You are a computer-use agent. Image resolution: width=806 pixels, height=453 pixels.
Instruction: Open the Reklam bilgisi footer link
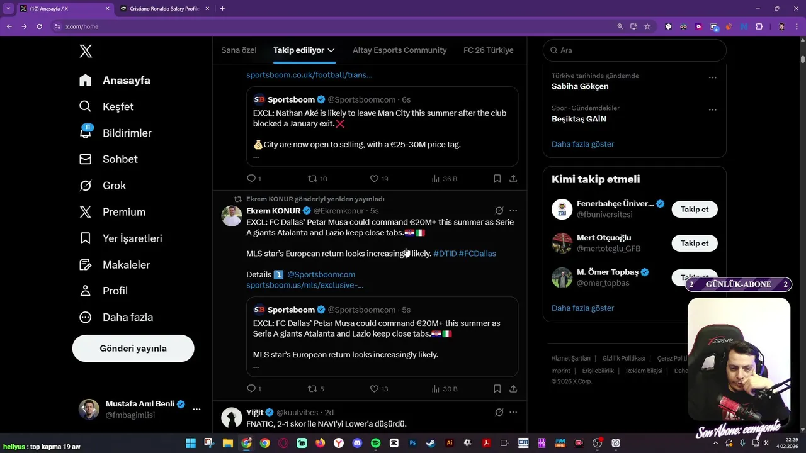click(644, 371)
